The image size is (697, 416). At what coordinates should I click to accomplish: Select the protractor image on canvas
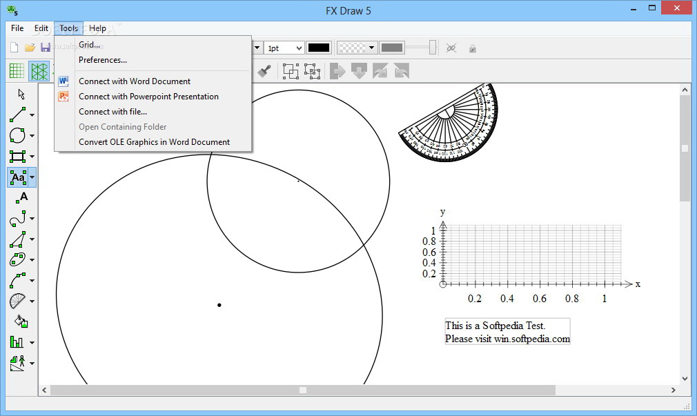pyautogui.click(x=449, y=122)
